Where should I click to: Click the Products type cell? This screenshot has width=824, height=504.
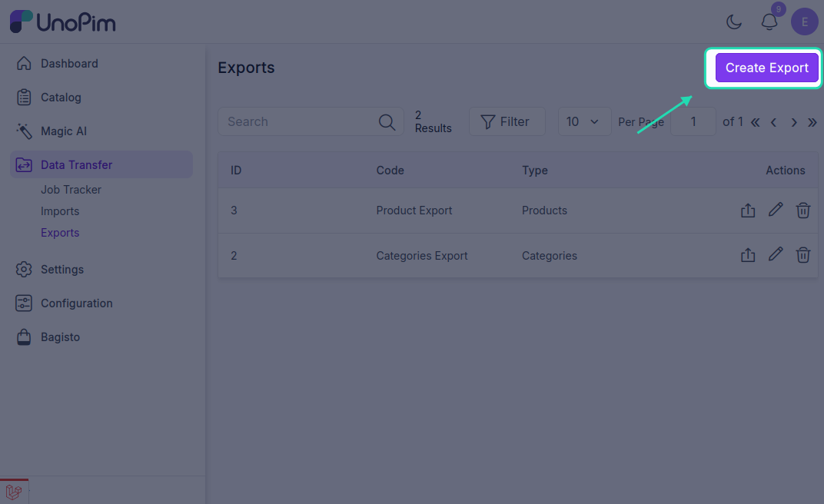pos(544,211)
